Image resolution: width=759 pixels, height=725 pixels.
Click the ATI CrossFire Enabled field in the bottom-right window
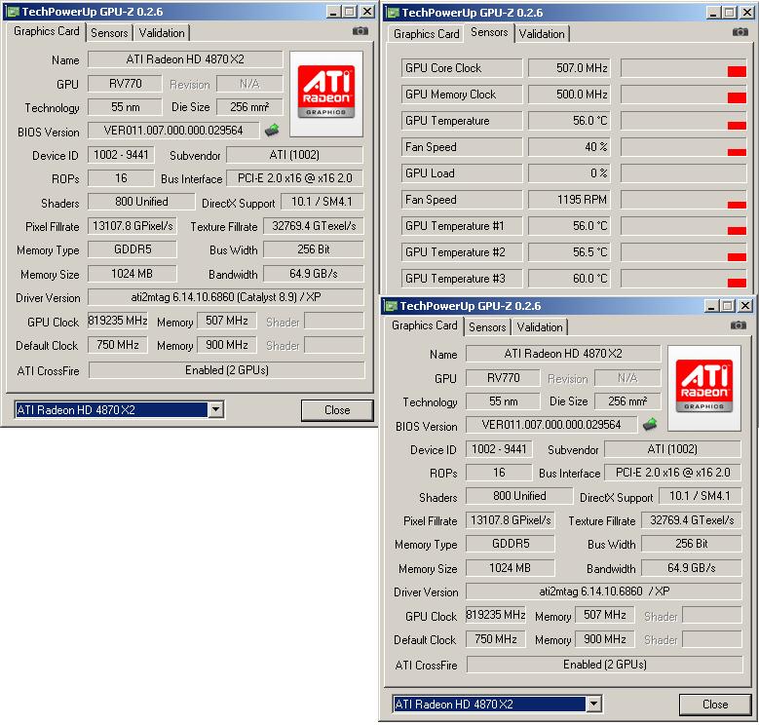point(605,665)
